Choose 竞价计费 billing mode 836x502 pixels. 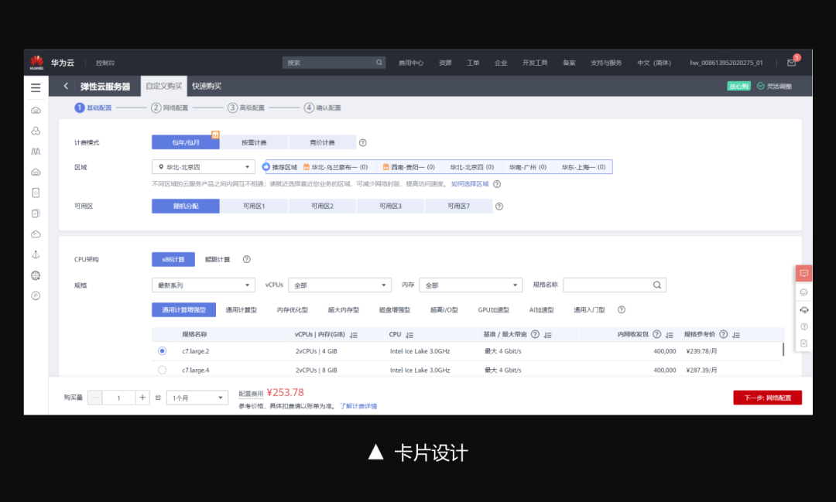(322, 142)
